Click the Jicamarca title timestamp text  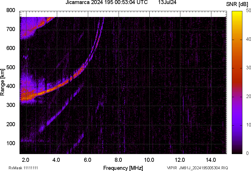click(x=107, y=2)
